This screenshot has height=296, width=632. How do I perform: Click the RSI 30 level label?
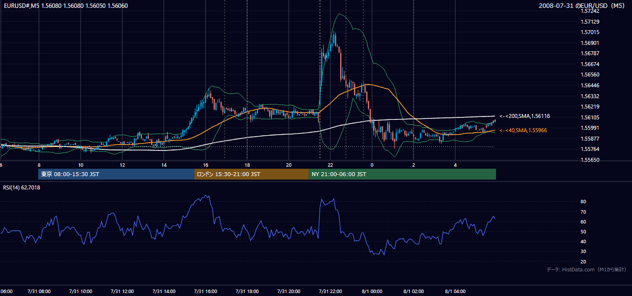583,251
